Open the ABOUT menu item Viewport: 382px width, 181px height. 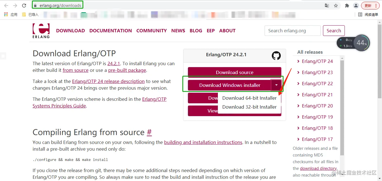click(x=227, y=31)
